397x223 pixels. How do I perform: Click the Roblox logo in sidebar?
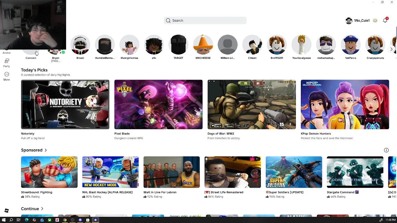[x=7, y=211]
